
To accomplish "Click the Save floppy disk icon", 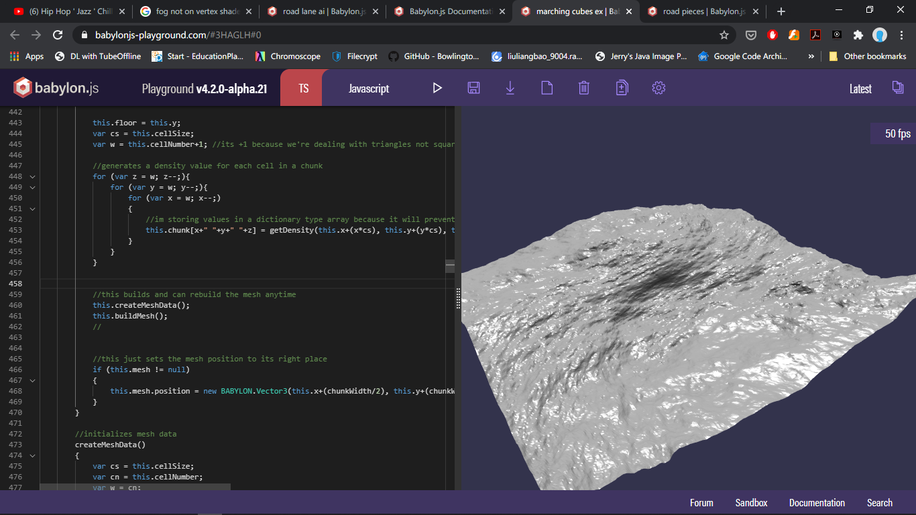I will 473,88.
